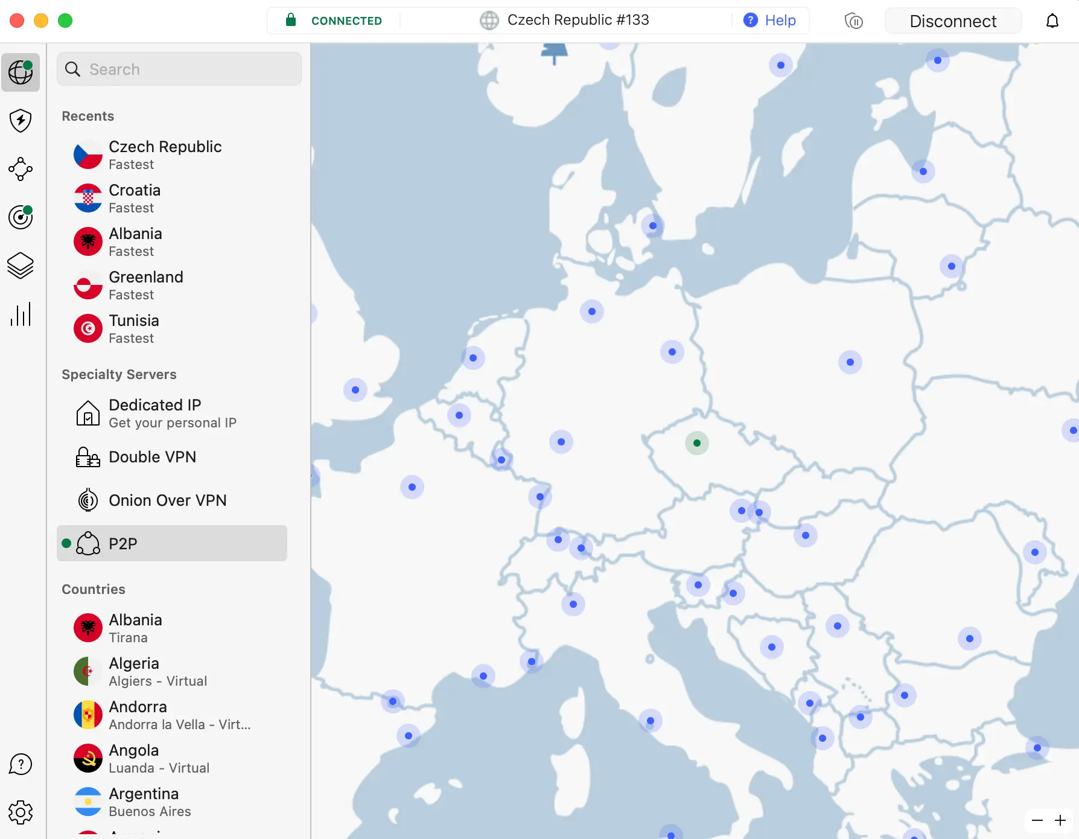Click the notifications bell icon
Viewport: 1079px width, 839px height.
(x=1052, y=21)
